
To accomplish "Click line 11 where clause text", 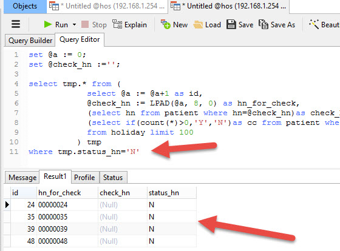I will (x=84, y=152).
